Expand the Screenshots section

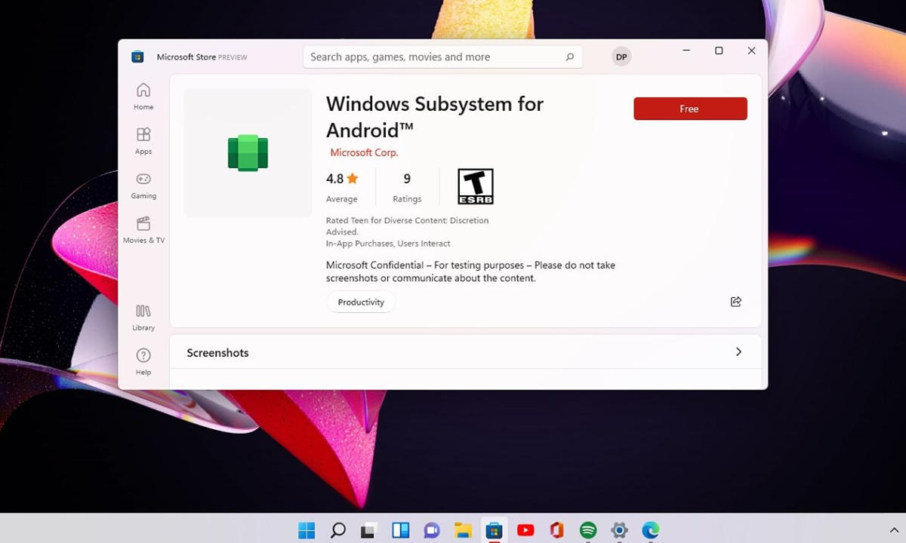[738, 352]
